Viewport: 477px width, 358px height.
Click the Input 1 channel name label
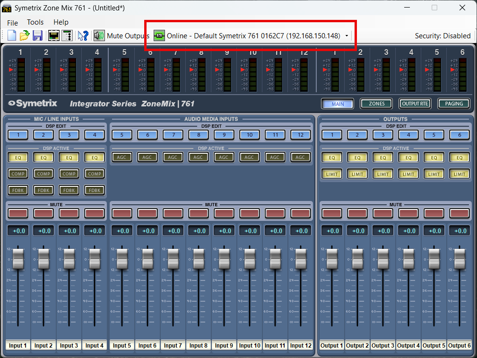coord(18,346)
